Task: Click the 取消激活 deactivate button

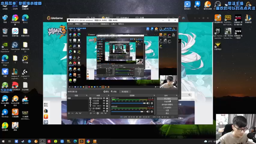Action: coord(125,92)
